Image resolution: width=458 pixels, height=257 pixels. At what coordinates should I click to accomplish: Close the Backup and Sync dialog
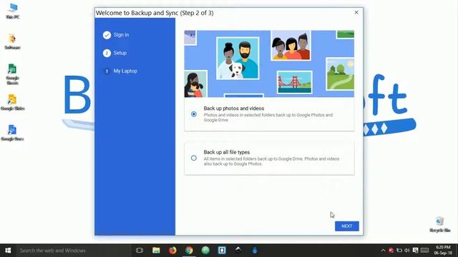(356, 13)
